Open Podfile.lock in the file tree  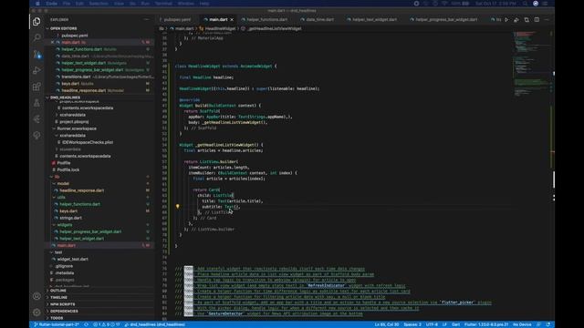(68, 170)
